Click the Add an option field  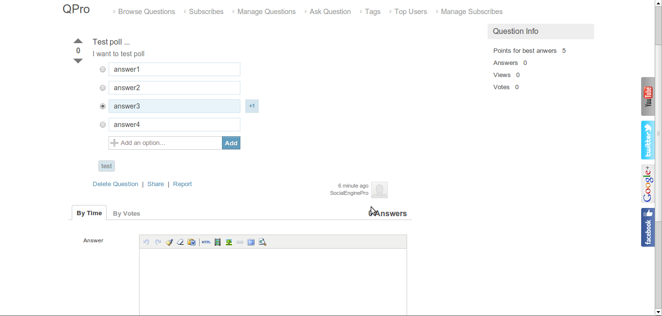click(165, 143)
